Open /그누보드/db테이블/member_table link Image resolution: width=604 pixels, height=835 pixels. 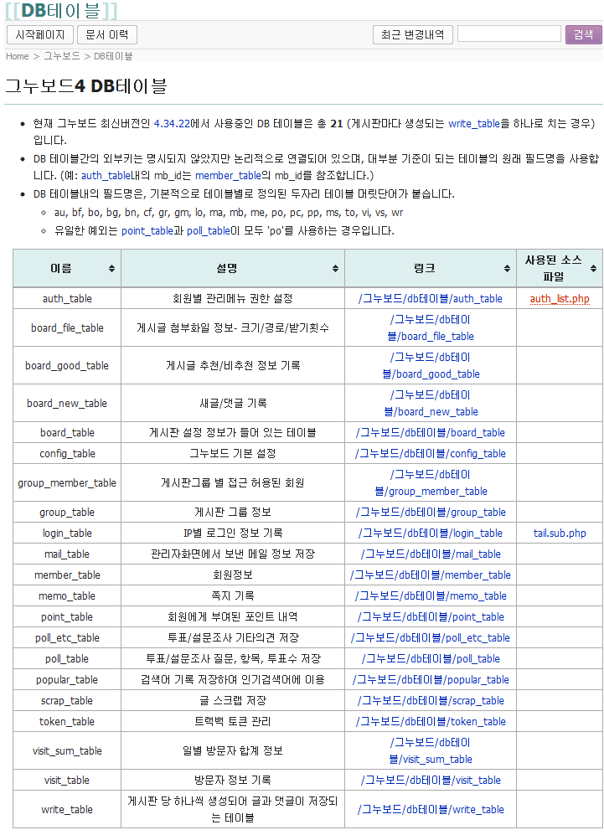(431, 575)
